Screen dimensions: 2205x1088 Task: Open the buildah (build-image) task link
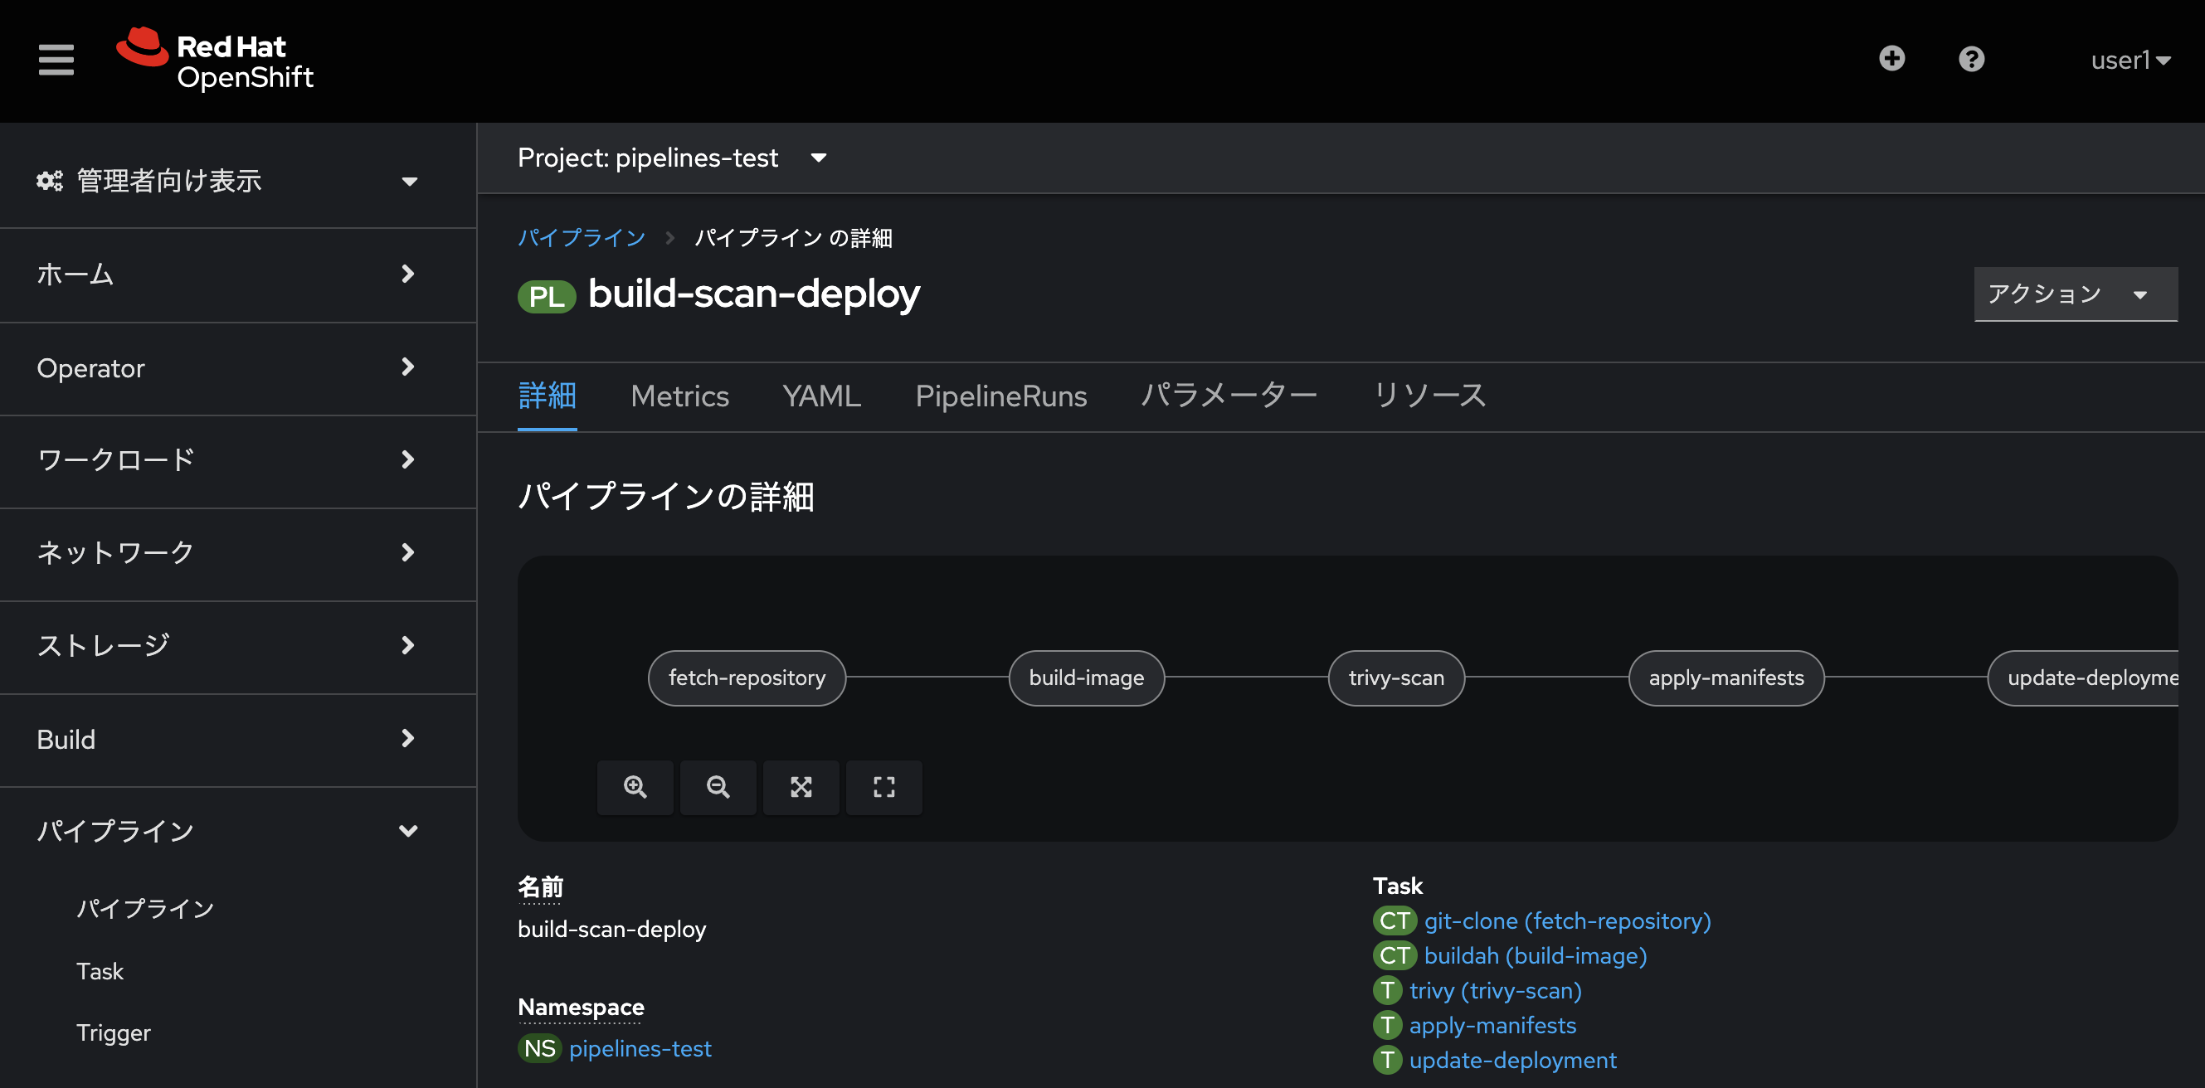pyautogui.click(x=1536, y=955)
